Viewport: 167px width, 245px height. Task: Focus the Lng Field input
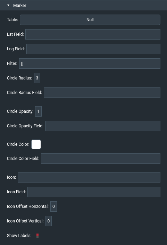pyautogui.click(x=93, y=49)
